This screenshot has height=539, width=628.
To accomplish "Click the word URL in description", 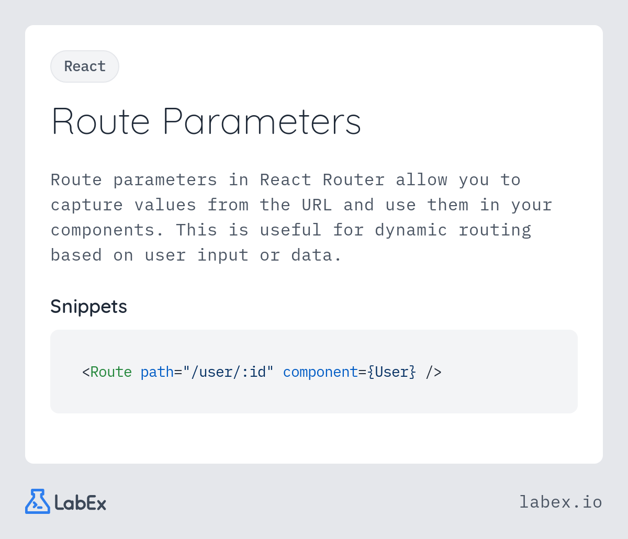I will (317, 205).
